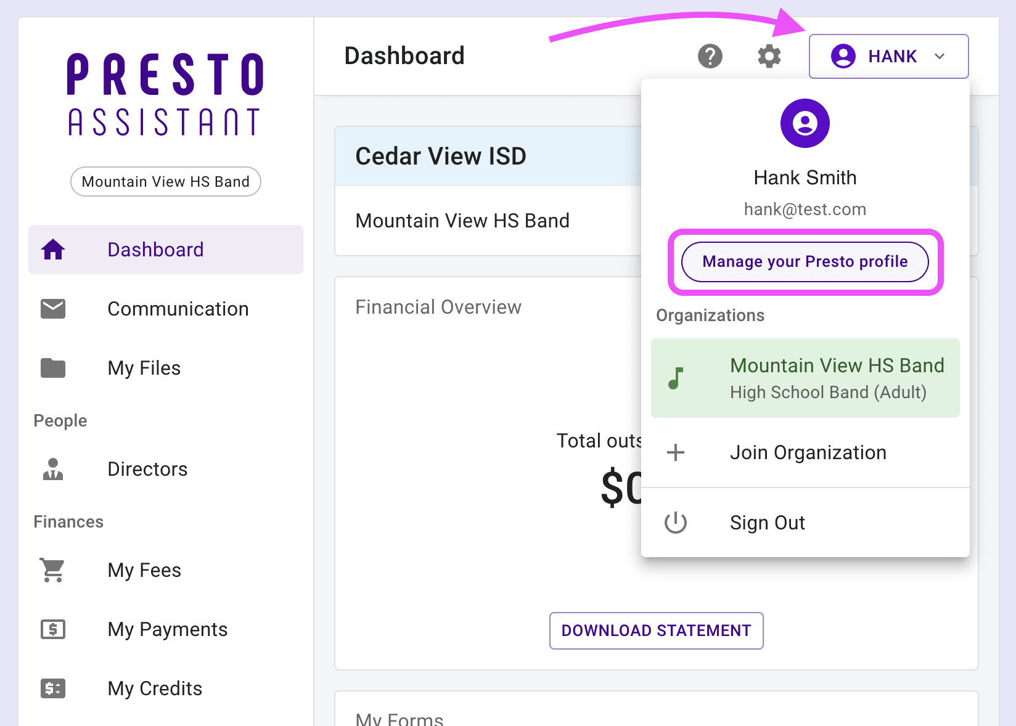Click the Dashboard page title
The image size is (1016, 726).
[x=404, y=56]
